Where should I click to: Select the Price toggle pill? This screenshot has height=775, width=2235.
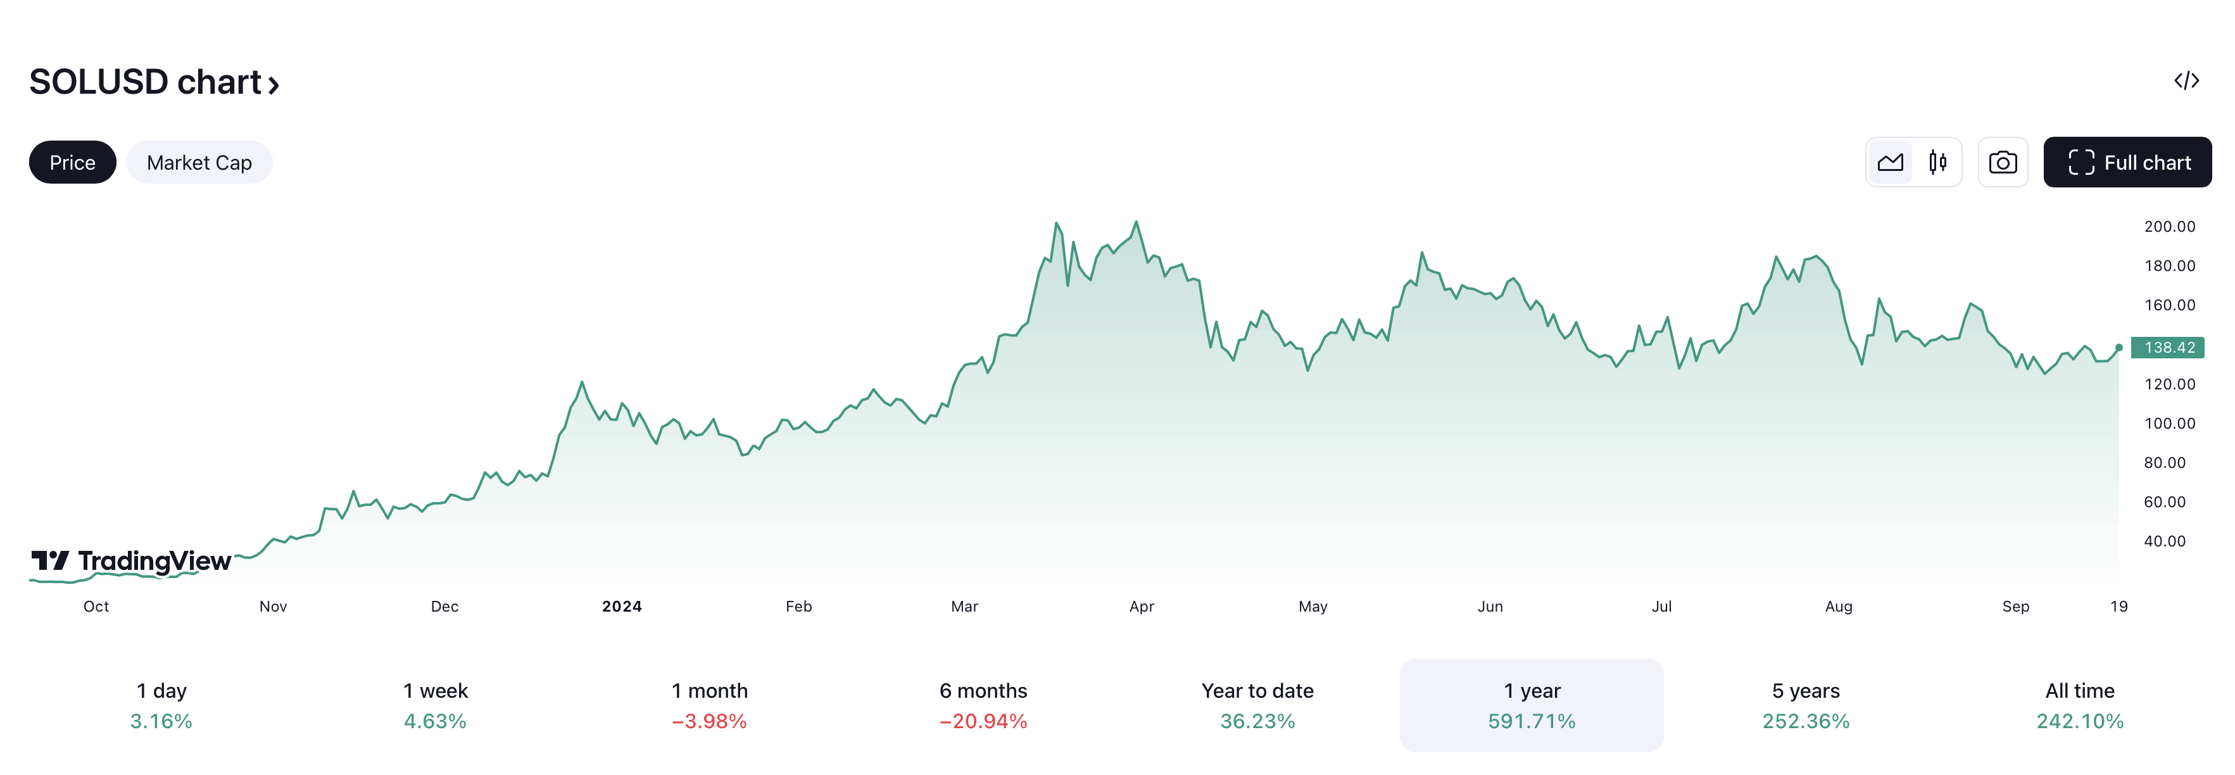[x=72, y=162]
